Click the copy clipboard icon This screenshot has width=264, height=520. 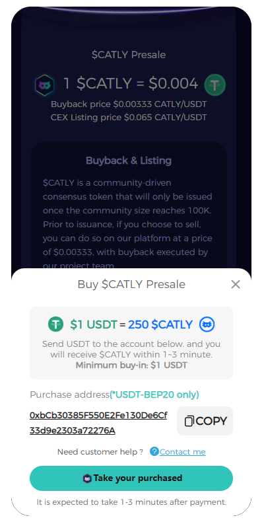[x=189, y=421]
